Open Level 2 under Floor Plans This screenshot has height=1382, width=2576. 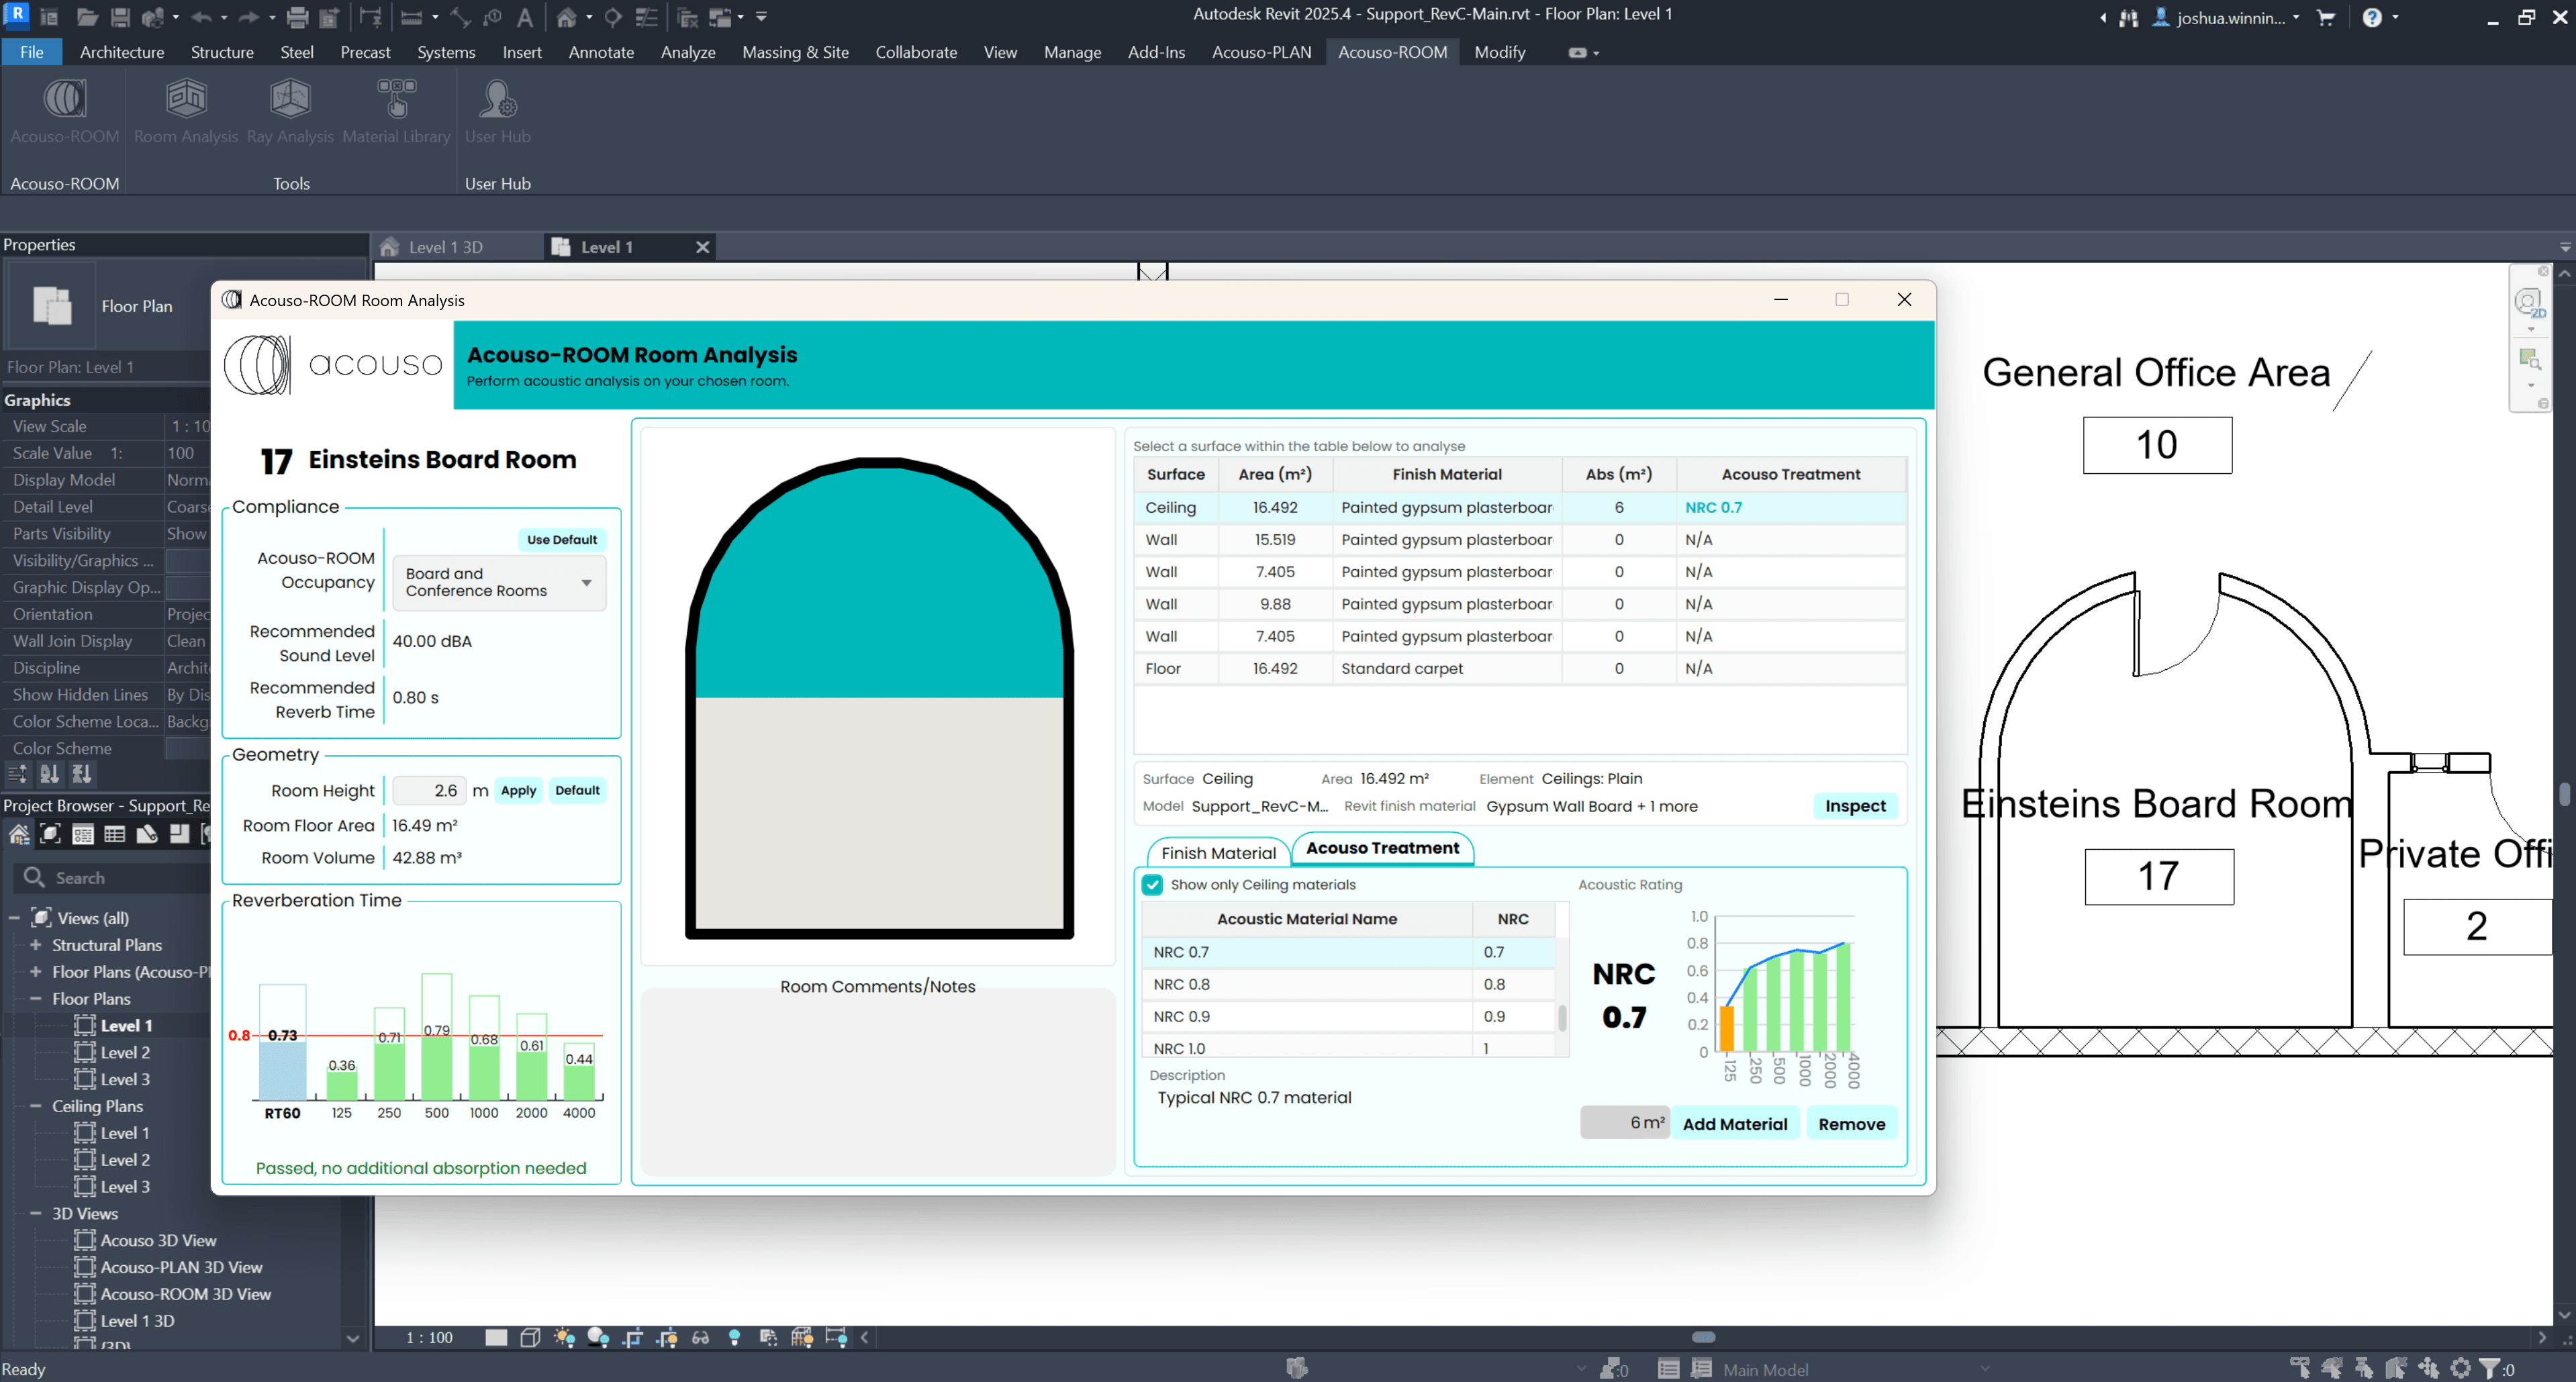click(125, 1052)
